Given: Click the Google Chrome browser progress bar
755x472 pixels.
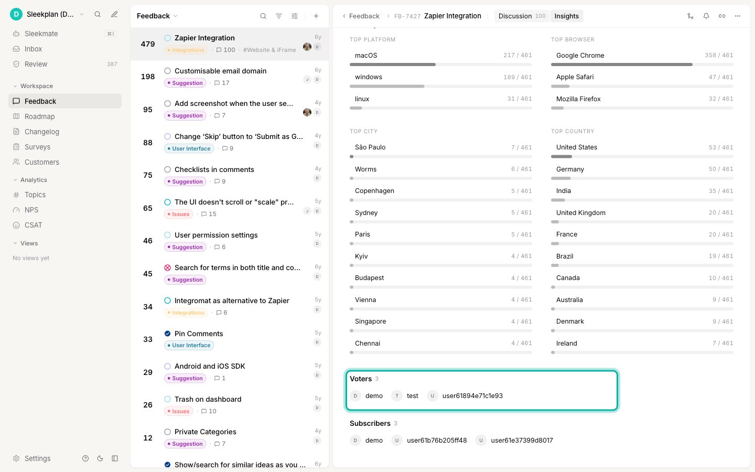Looking at the screenshot, I should click(642, 65).
